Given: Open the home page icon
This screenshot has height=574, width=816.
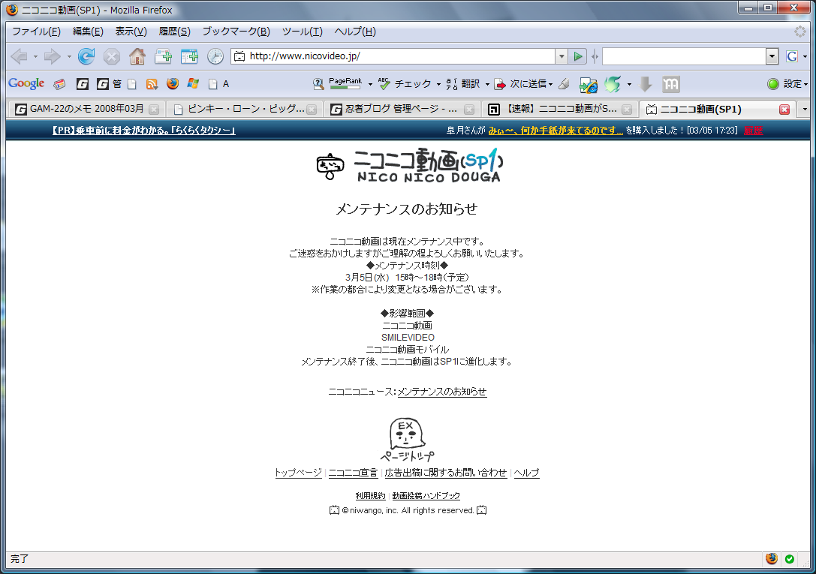Looking at the screenshot, I should [x=137, y=56].
